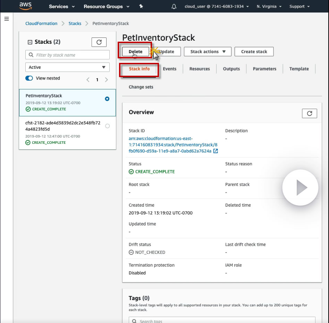The width and height of the screenshot is (329, 323).
Task: Open the CloudFormation breadcrumb link
Action: coord(41,23)
